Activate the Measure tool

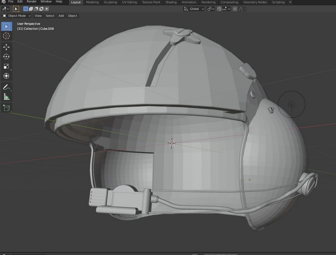click(6, 97)
